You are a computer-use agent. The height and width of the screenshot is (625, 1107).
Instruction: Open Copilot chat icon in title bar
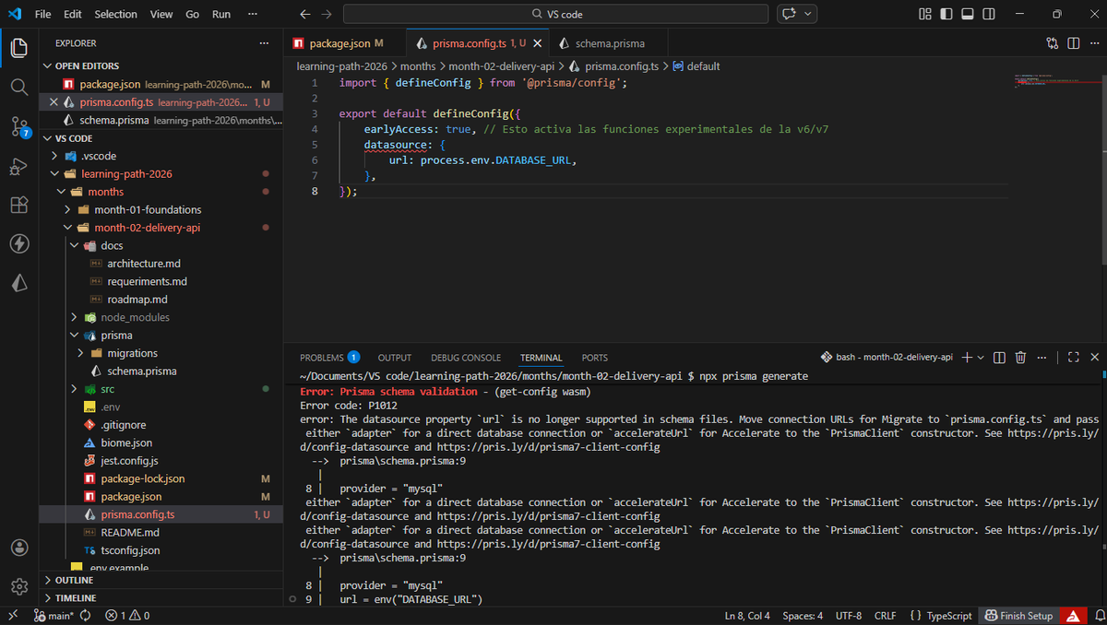(x=789, y=14)
